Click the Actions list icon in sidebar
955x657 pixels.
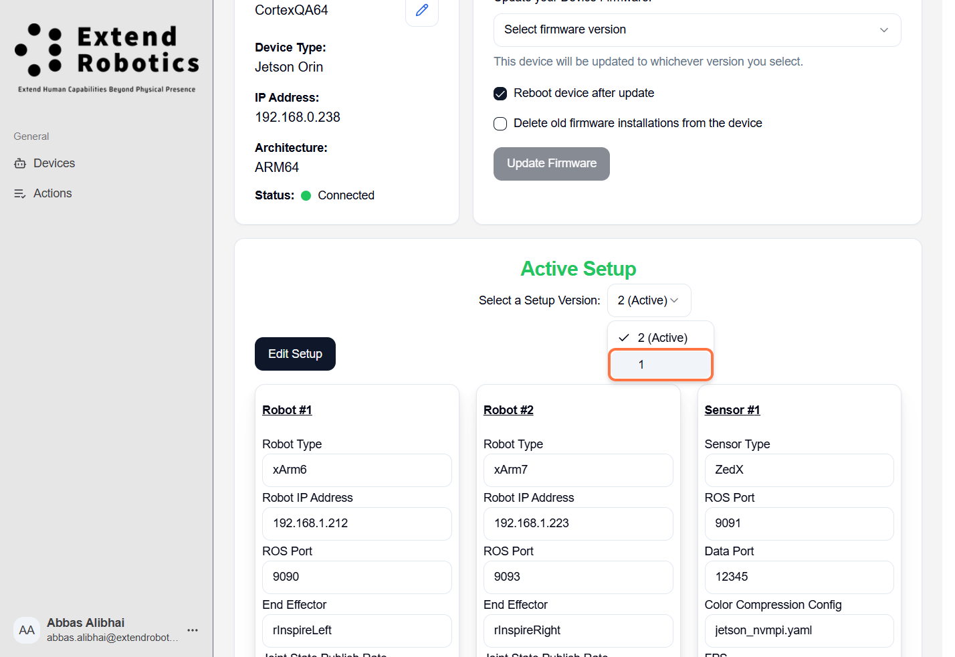(20, 193)
